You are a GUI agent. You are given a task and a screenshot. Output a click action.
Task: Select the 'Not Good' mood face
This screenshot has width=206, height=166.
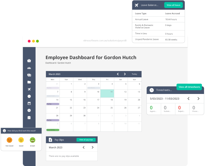(9, 140)
